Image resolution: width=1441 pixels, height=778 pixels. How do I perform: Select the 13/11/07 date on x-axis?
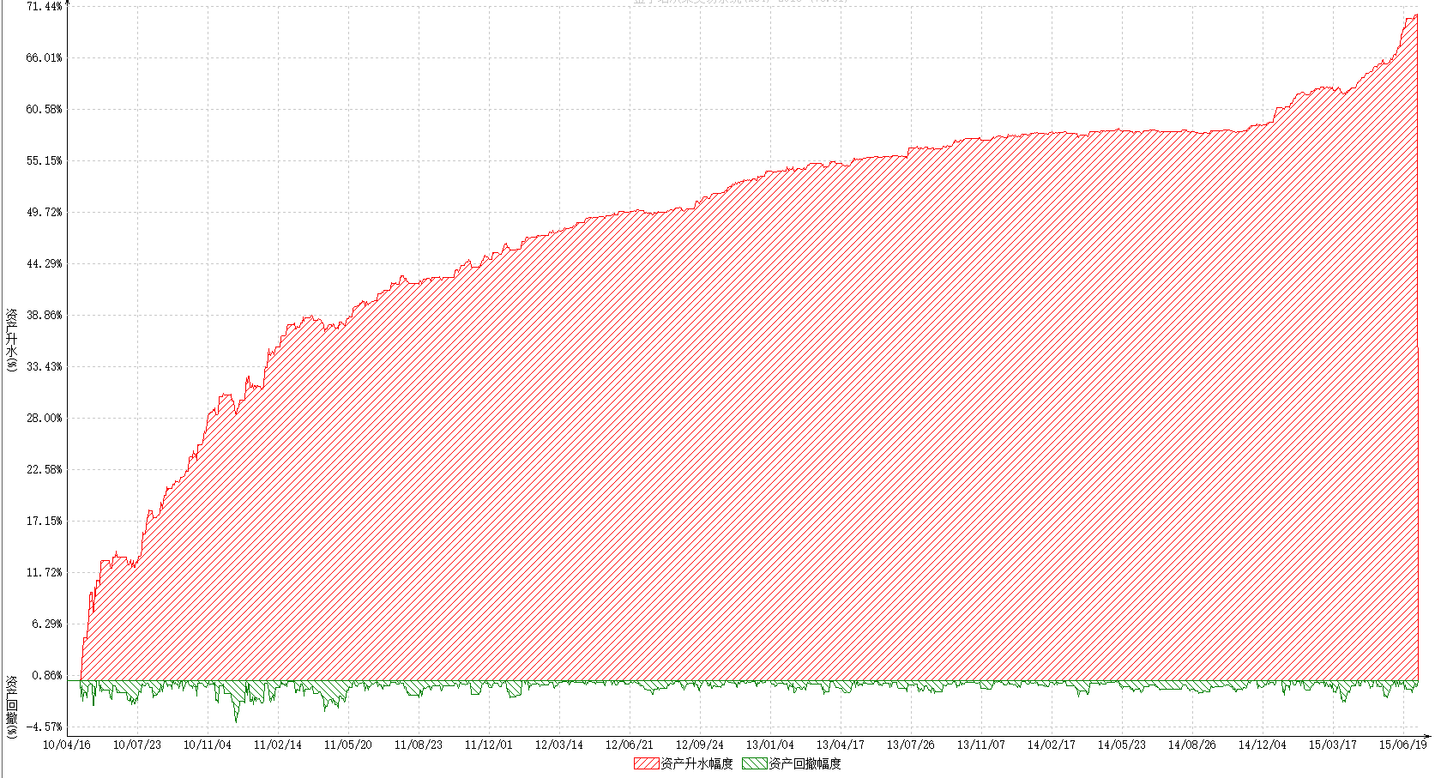pyautogui.click(x=981, y=745)
